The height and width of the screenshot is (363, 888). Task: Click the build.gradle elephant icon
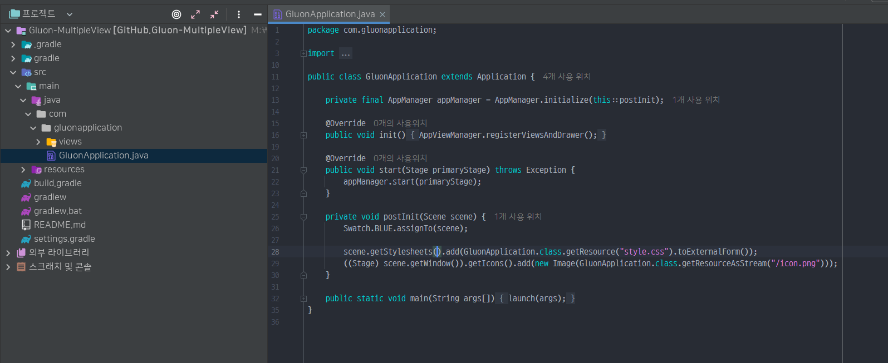pos(26,183)
